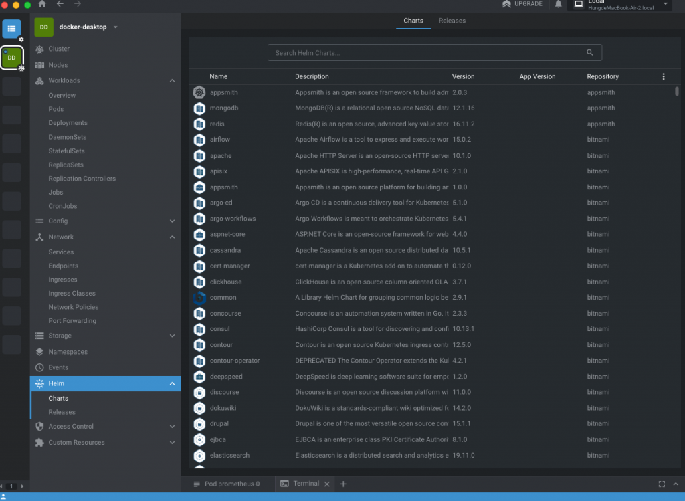
Task: Sort by the Name column header
Action: pos(219,76)
